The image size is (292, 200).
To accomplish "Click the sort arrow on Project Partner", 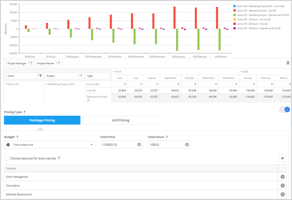I will [56, 63].
